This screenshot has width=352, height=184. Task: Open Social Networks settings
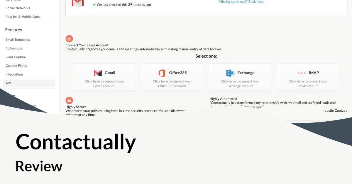coord(18,8)
